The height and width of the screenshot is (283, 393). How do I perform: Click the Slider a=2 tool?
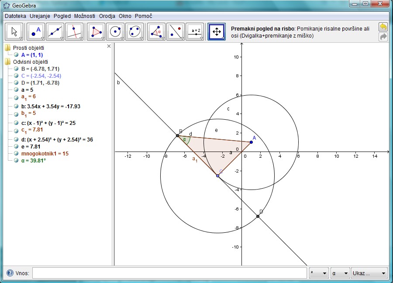point(195,32)
